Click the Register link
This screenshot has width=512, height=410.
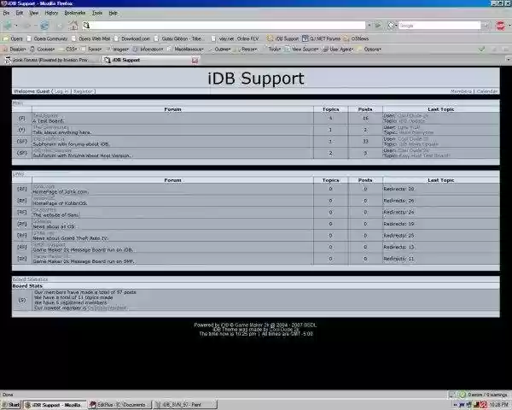(x=84, y=91)
